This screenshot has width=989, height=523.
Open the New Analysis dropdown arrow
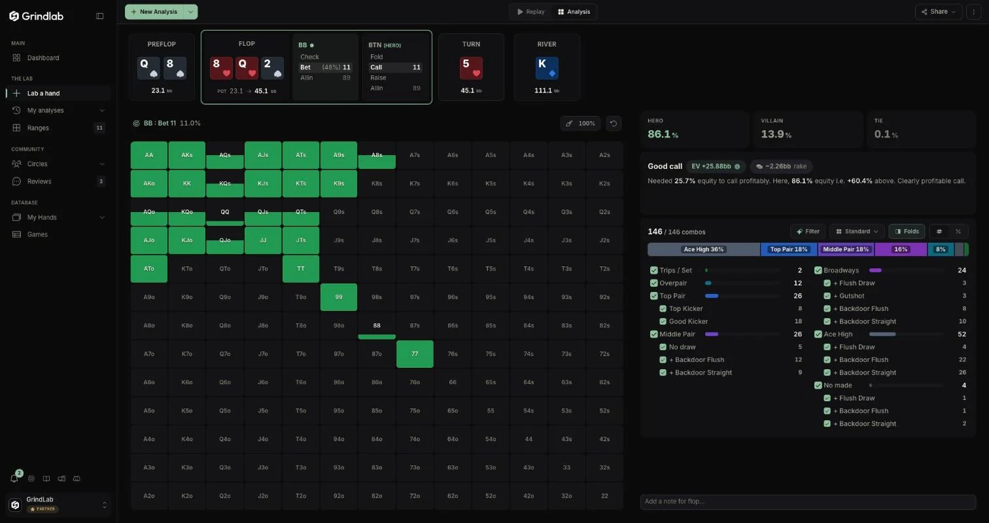pos(190,12)
